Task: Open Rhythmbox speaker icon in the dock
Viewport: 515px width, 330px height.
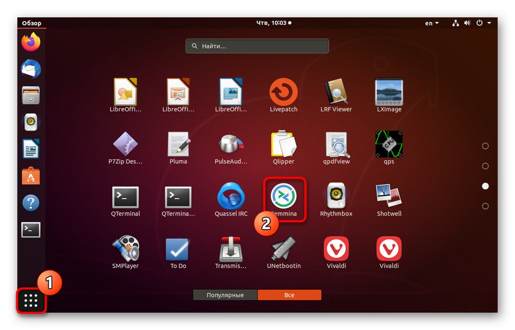Action: tap(31, 122)
